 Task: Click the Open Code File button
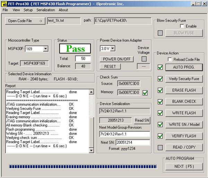[25, 21]
